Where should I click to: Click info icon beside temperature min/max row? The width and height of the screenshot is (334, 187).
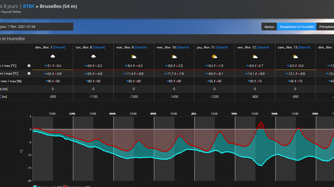tap(29, 66)
